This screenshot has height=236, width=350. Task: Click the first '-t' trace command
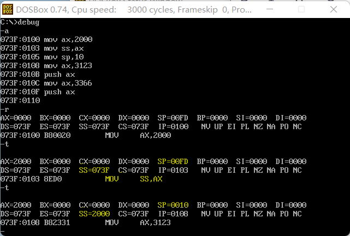click(x=4, y=144)
